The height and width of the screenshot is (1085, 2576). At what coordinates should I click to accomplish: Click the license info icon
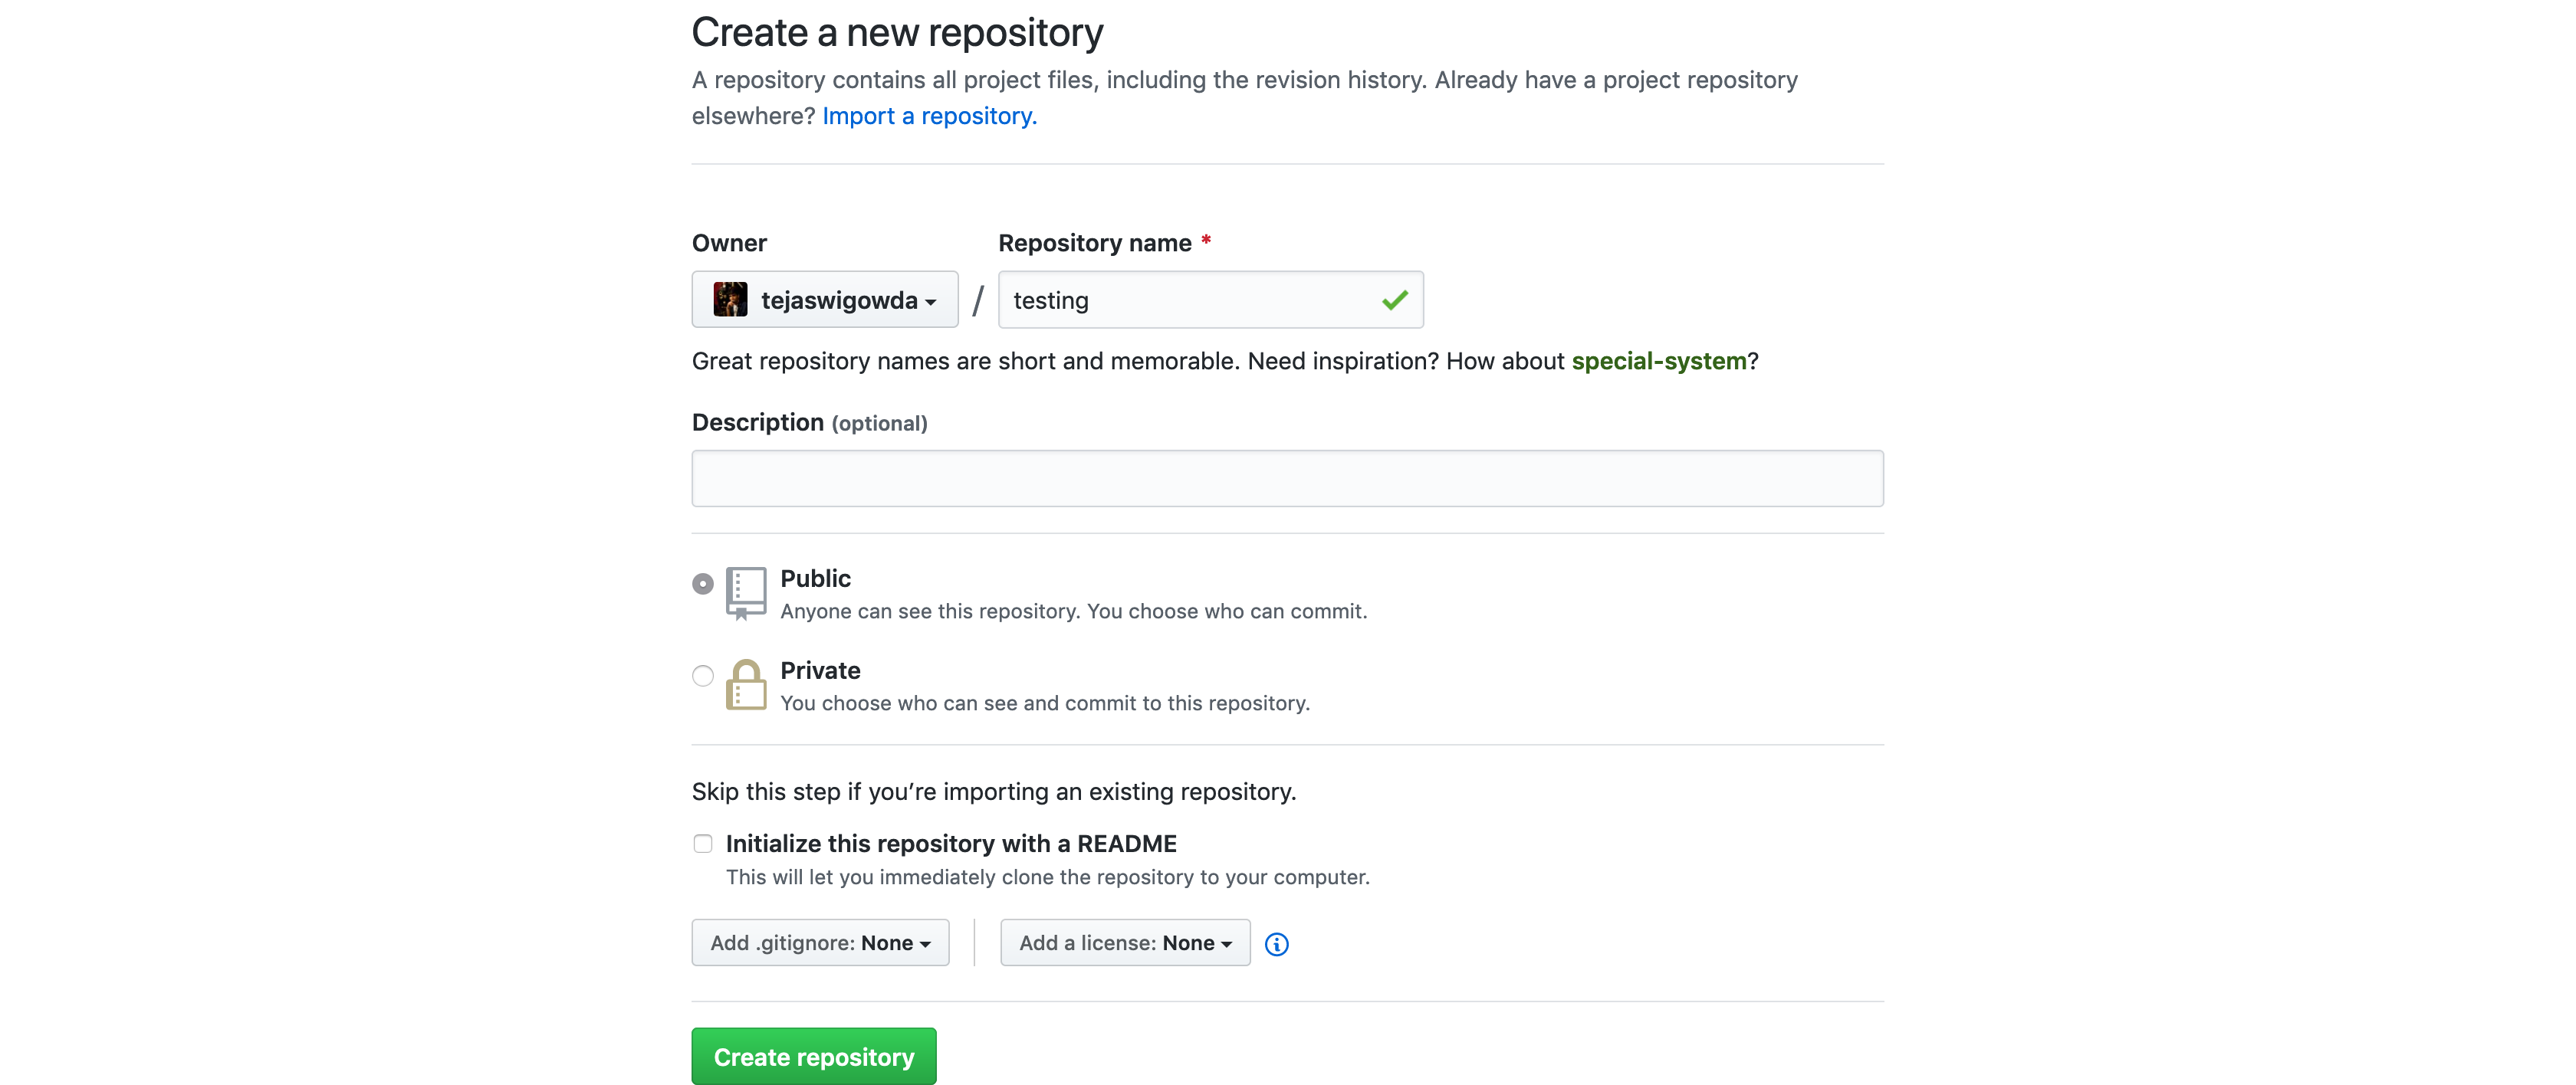[x=1276, y=943]
